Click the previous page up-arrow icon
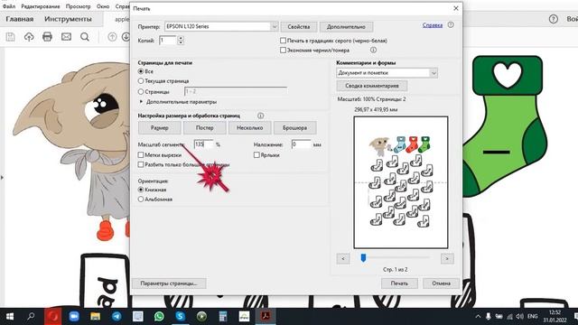This screenshot has height=325, width=578. [112, 37]
